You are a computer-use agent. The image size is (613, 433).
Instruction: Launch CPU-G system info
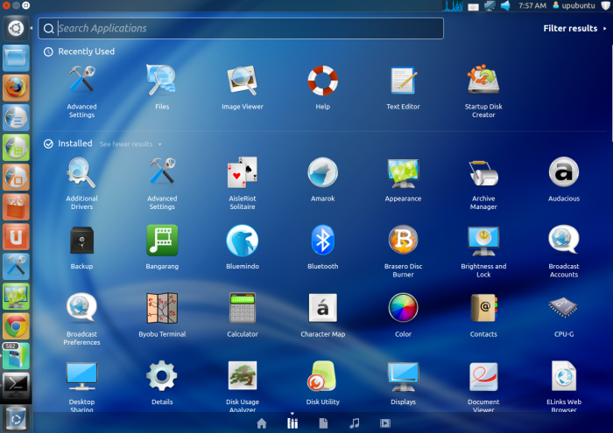563,308
